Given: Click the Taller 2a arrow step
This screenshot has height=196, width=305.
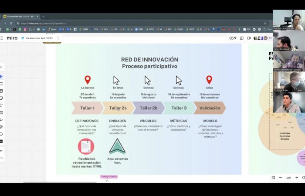Looking at the screenshot, I should click(118, 108).
